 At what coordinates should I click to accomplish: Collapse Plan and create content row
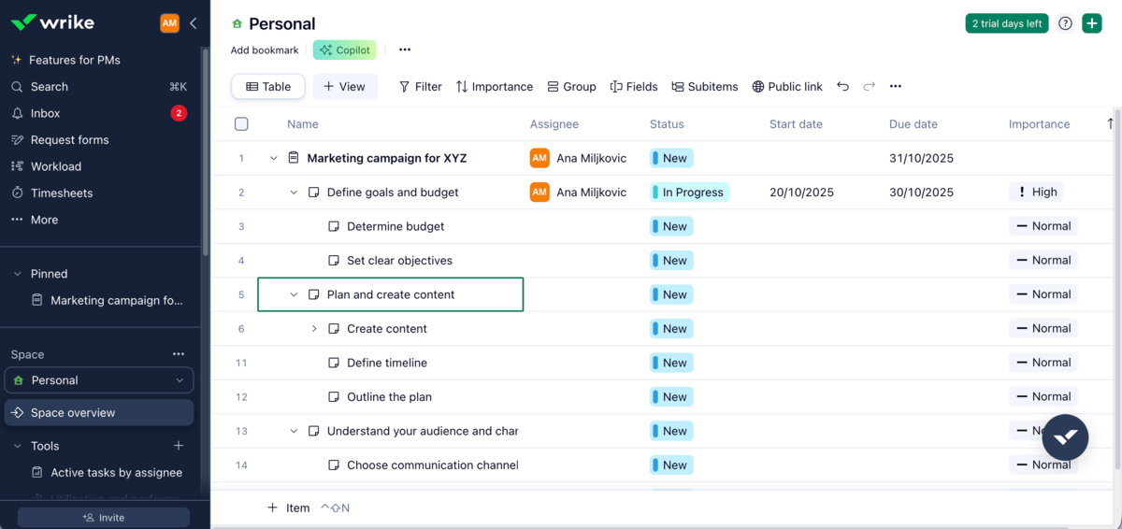(x=294, y=294)
